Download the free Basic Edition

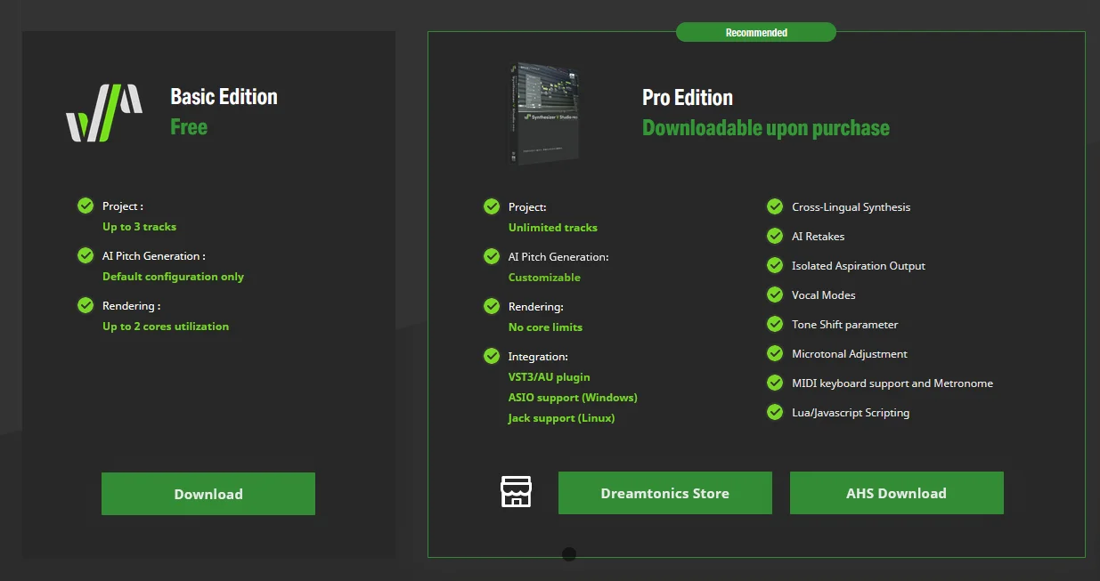coord(208,494)
